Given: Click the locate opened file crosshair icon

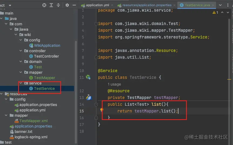Looking at the screenshot, I should click(x=44, y=5).
